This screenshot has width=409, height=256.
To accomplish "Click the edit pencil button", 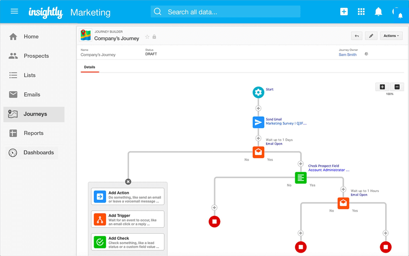I will 371,36.
